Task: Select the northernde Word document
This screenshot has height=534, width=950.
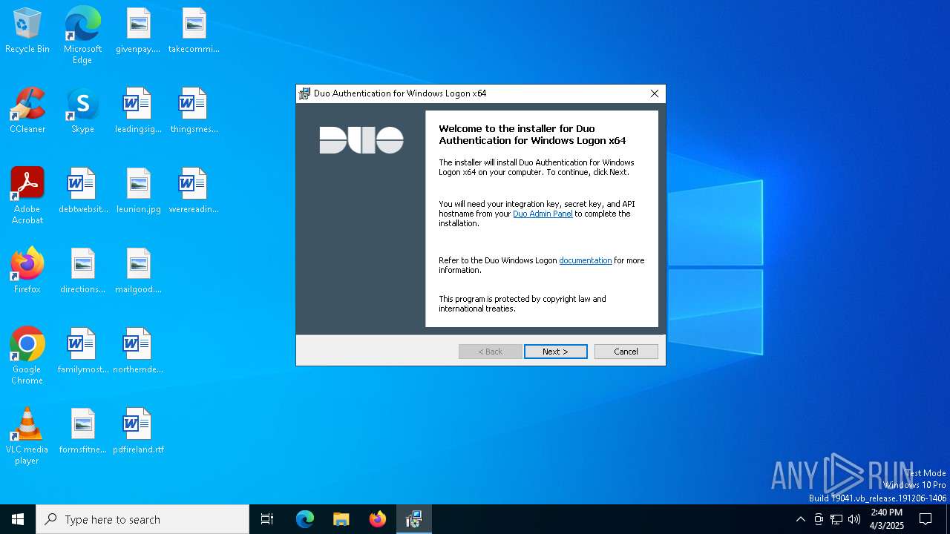Action: pos(138,351)
